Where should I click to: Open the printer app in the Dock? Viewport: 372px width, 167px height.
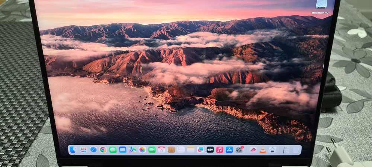(272, 150)
